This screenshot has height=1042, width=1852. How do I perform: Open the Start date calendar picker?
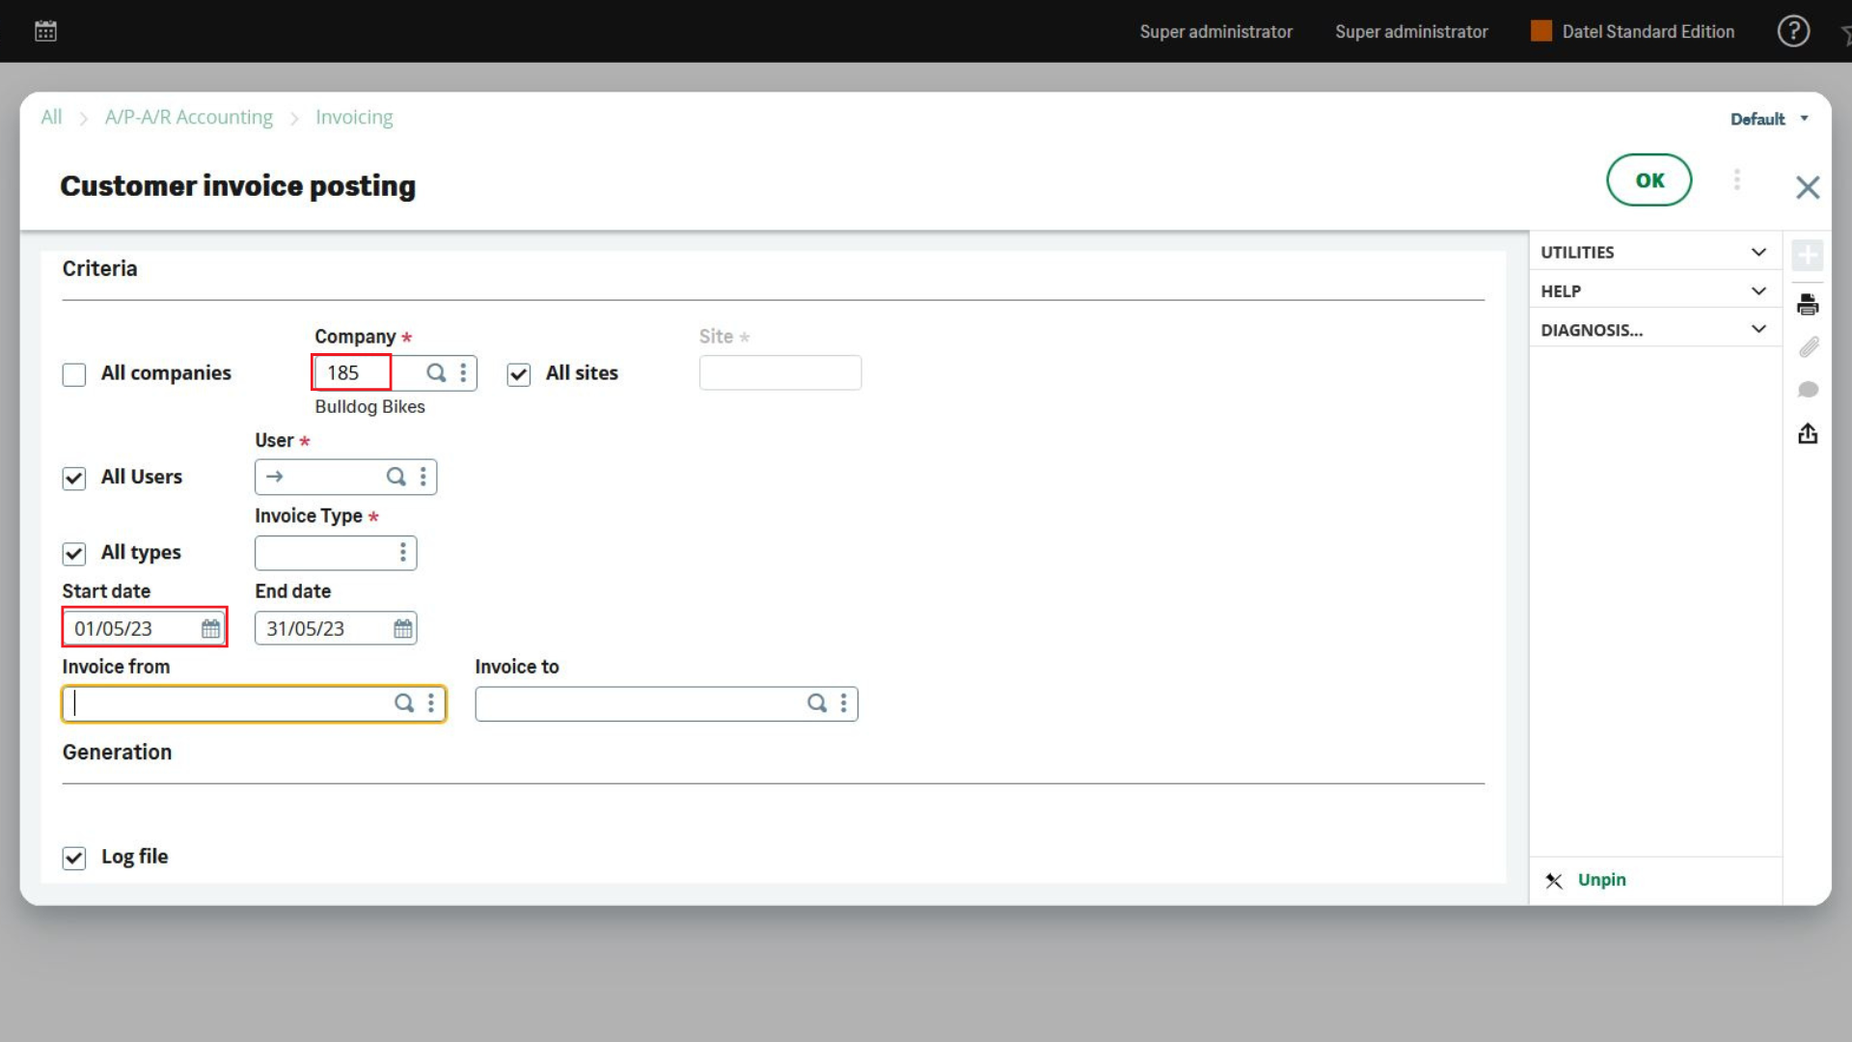coord(210,628)
